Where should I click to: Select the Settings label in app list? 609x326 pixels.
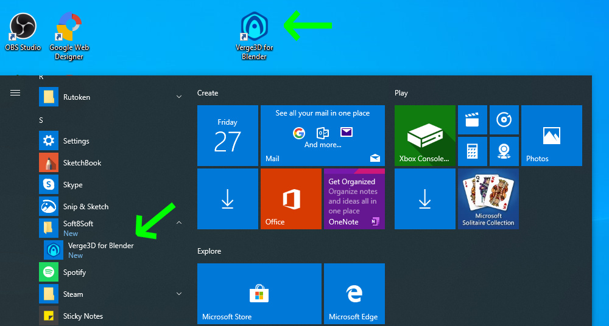[x=76, y=141]
